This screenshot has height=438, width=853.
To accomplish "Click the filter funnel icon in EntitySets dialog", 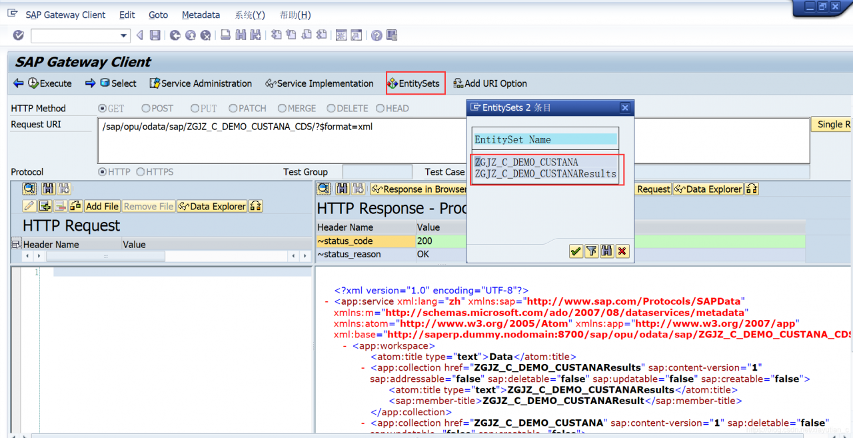I will point(591,251).
